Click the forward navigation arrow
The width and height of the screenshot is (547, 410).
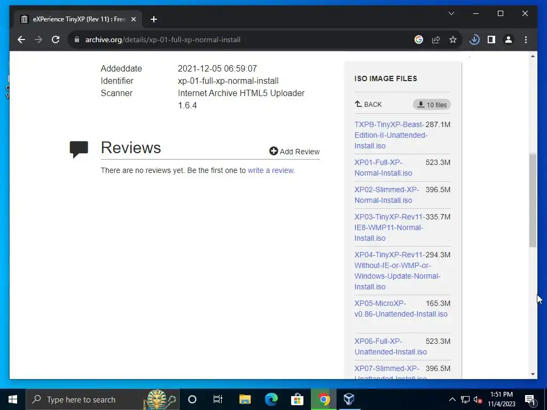click(38, 40)
